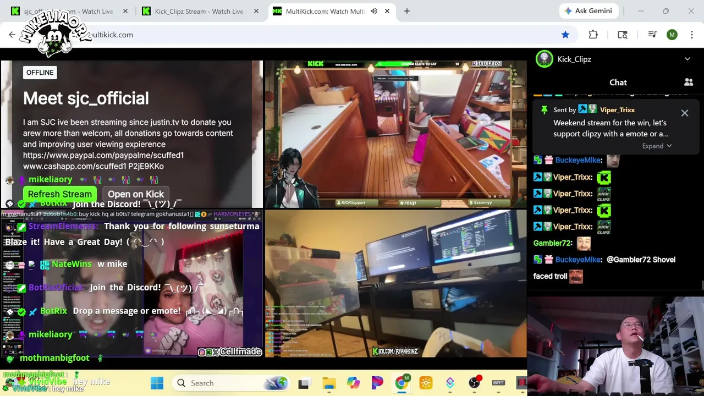Open Task View on the taskbar
704x396 pixels.
coord(304,383)
